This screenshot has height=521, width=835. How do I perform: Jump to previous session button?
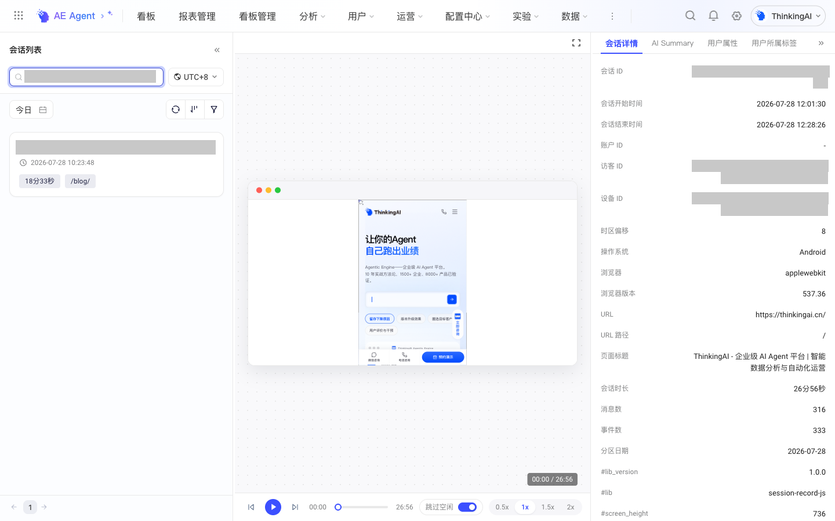tap(251, 507)
